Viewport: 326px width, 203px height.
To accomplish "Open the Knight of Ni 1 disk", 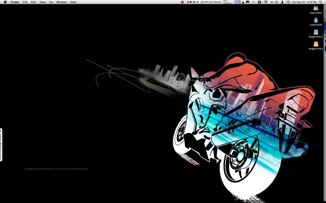I will click(x=315, y=32).
